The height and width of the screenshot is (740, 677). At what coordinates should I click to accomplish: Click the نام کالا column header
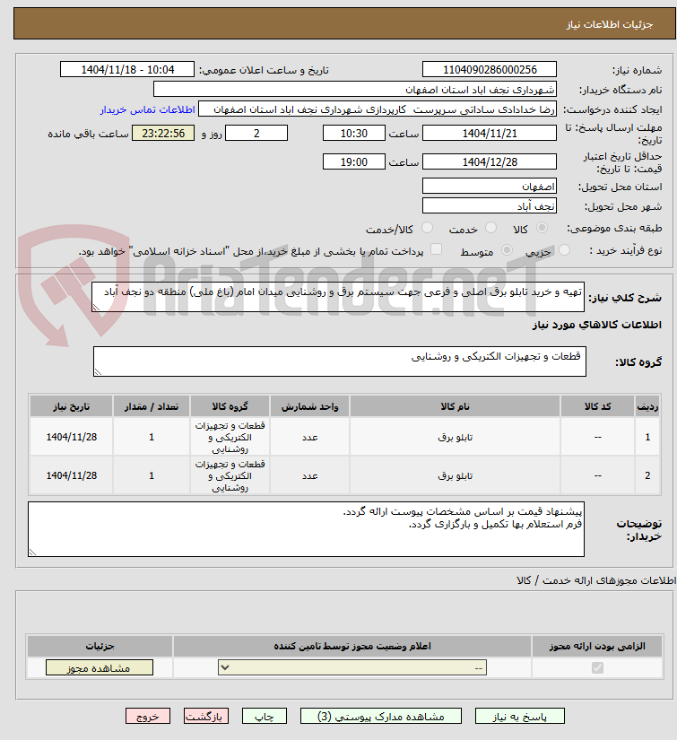(x=455, y=406)
